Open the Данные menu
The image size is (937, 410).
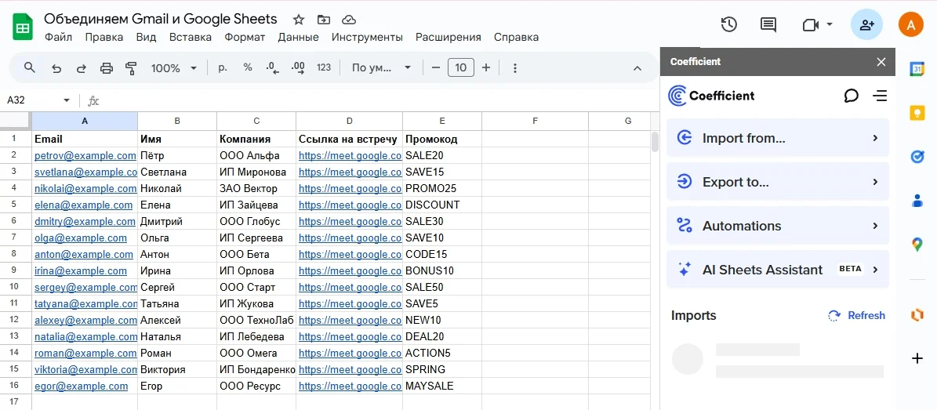(x=298, y=37)
